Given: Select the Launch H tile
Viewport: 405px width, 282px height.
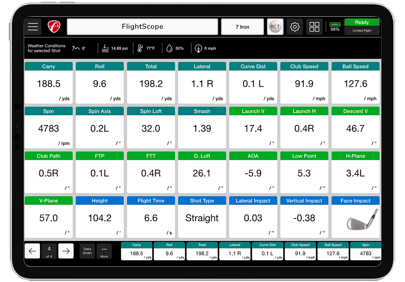Looking at the screenshot, I should pos(304,128).
